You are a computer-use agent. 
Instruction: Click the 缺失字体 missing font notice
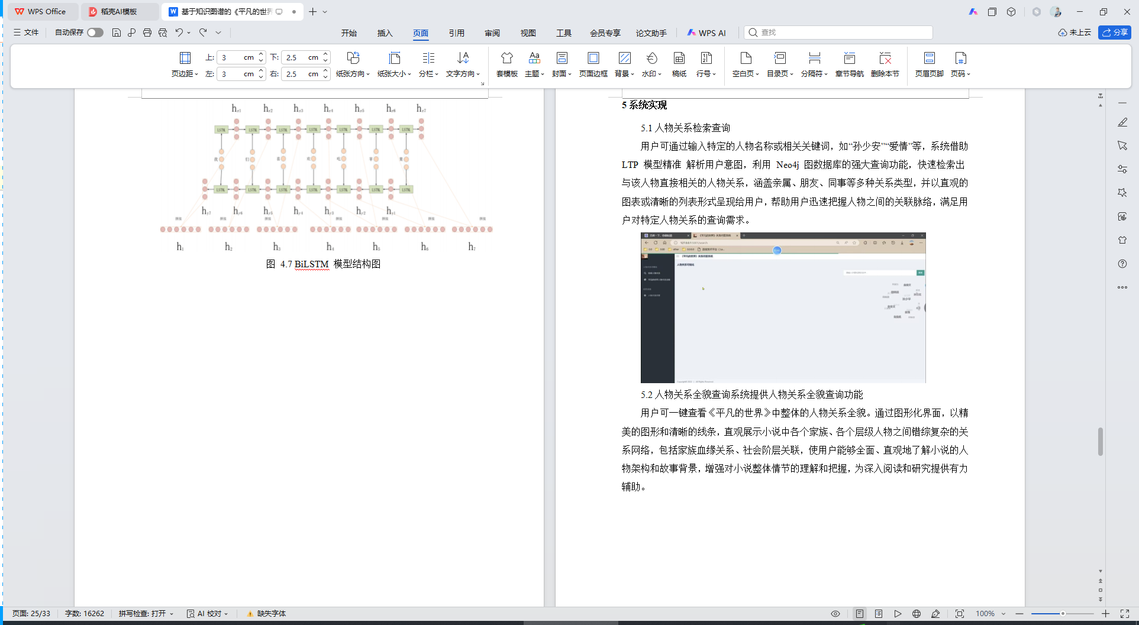tap(267, 614)
